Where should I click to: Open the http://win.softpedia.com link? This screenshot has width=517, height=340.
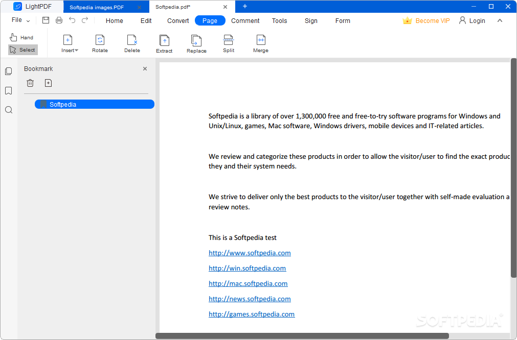coord(248,268)
